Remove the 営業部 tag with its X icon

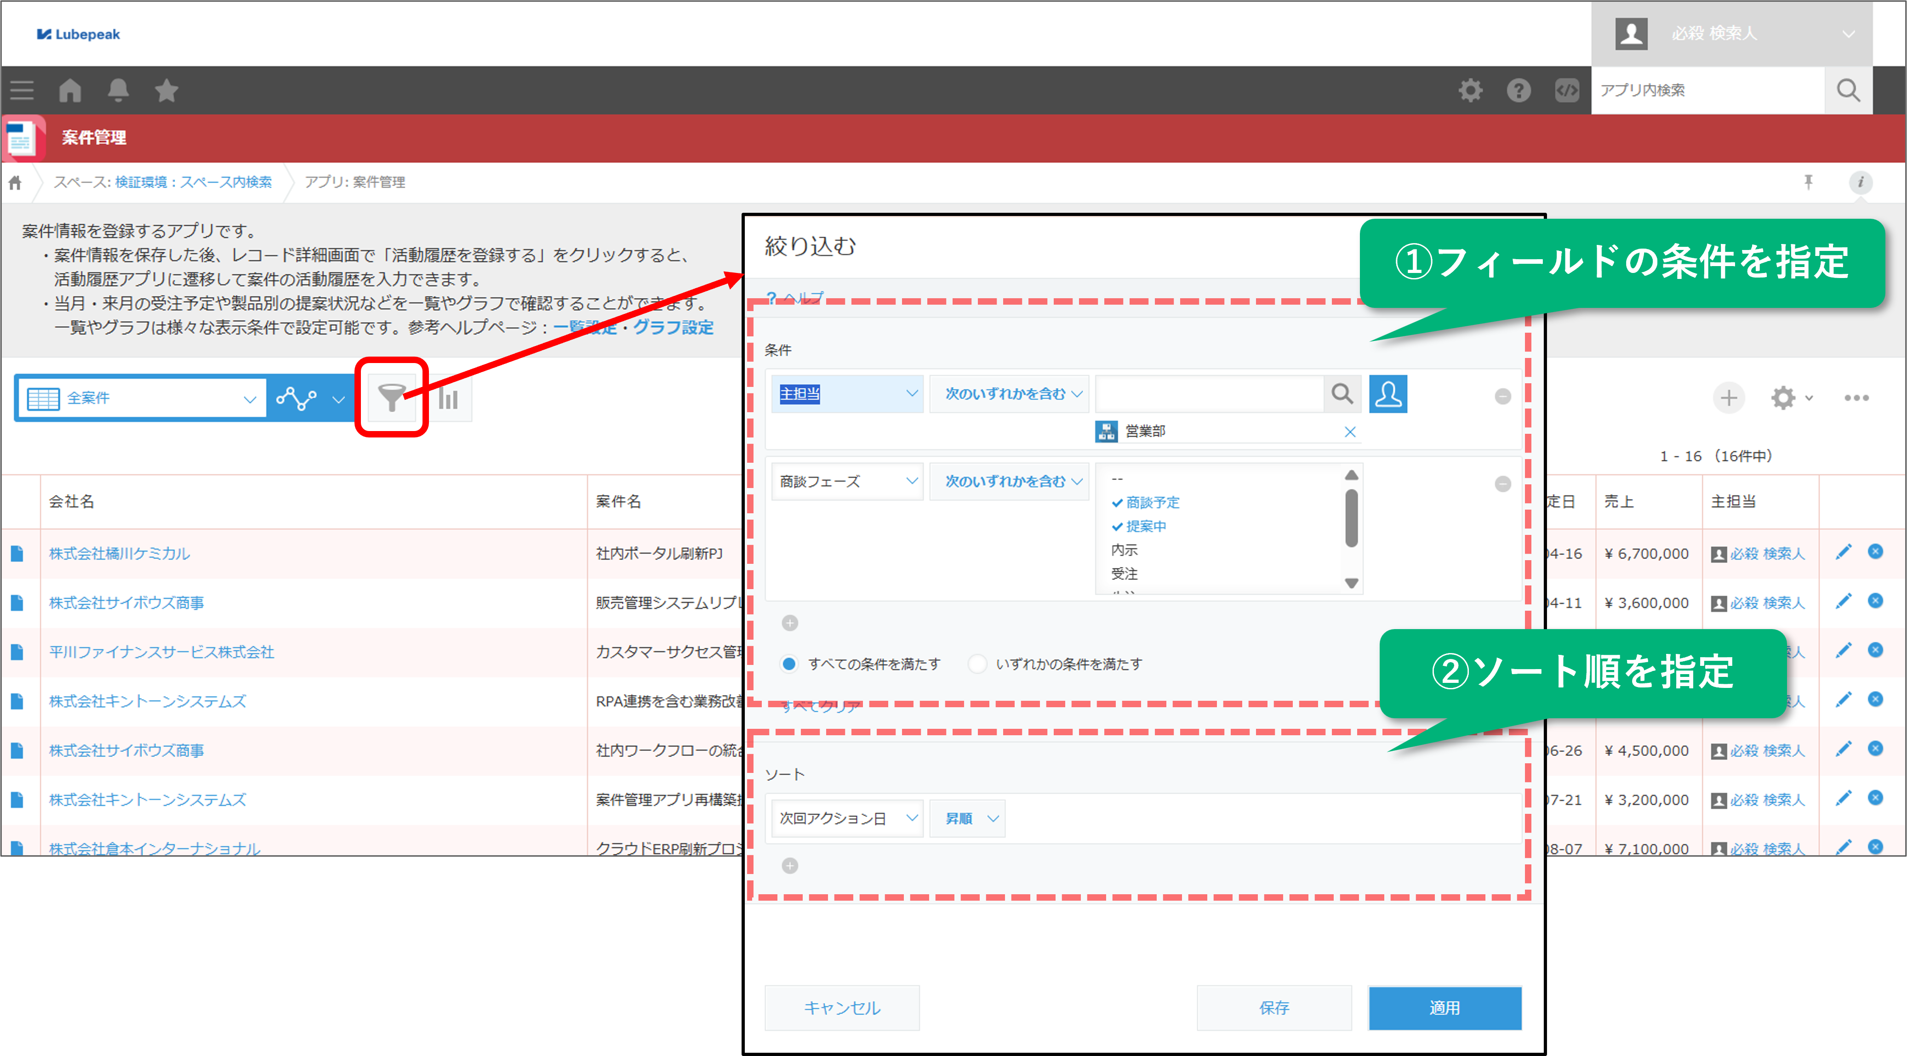tap(1350, 431)
